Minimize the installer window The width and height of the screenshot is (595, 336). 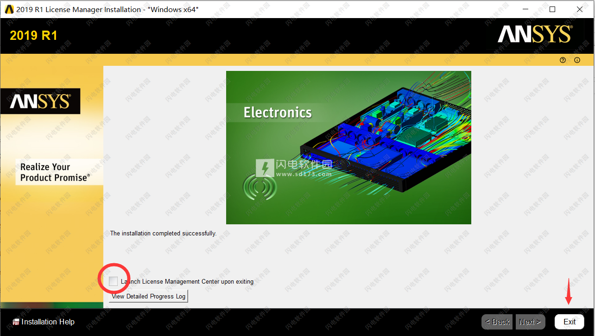tap(525, 9)
